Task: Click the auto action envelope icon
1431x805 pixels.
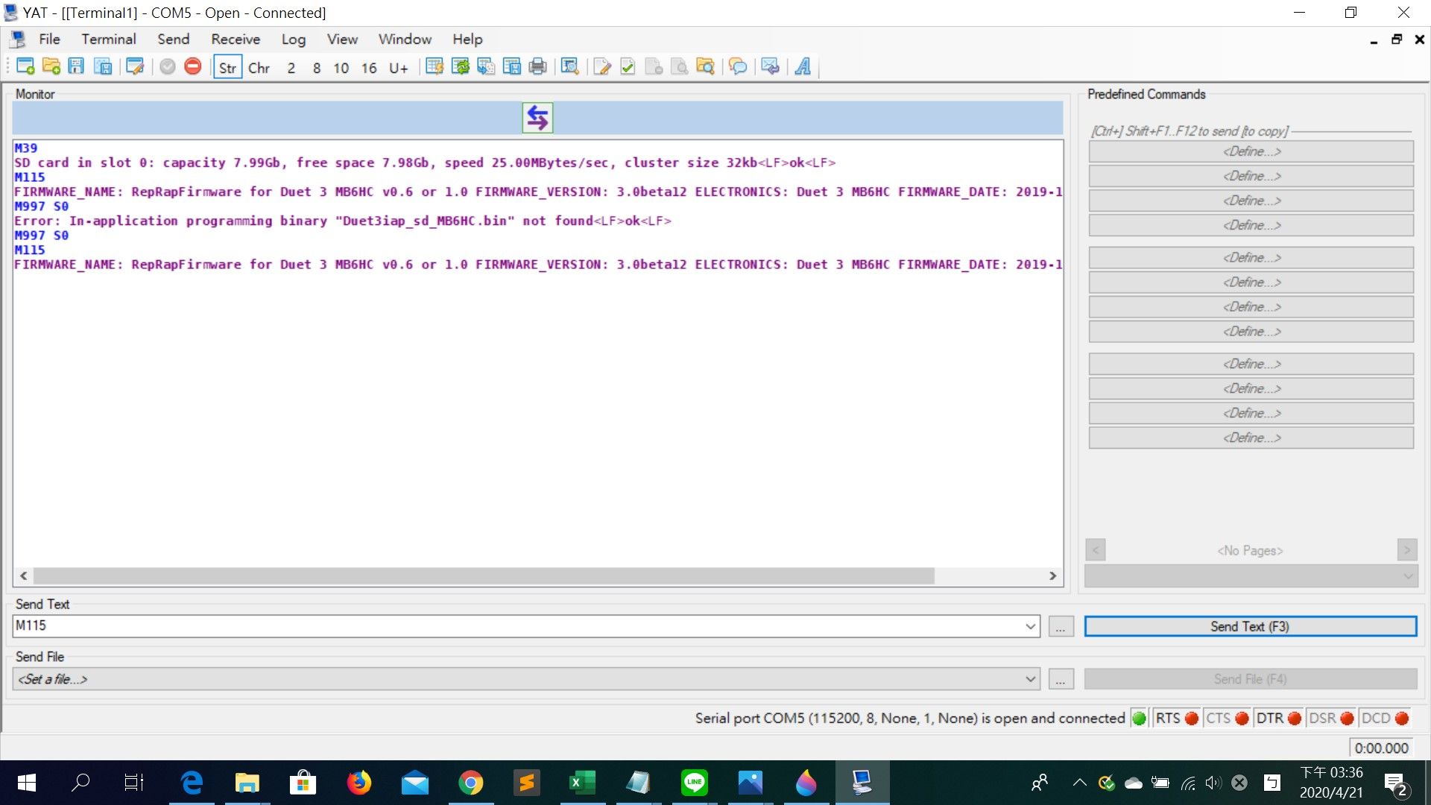Action: point(770,66)
